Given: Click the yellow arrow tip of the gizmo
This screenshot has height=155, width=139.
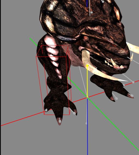Looking at the screenshot, I should click(87, 66).
